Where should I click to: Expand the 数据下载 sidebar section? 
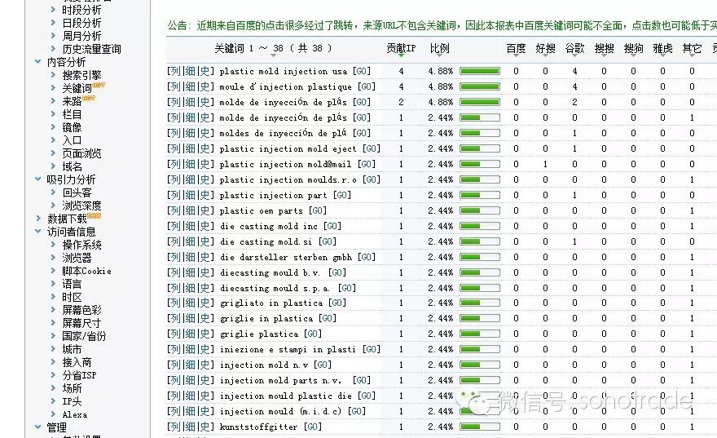38,219
